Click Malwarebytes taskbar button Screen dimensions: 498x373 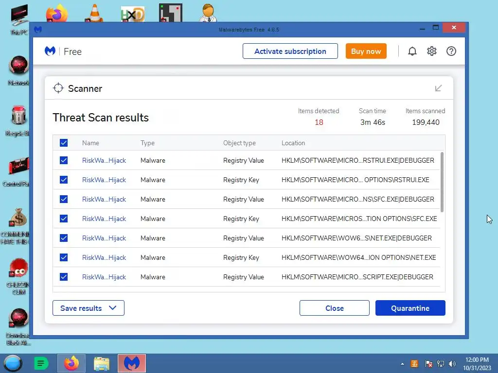pyautogui.click(x=132, y=363)
